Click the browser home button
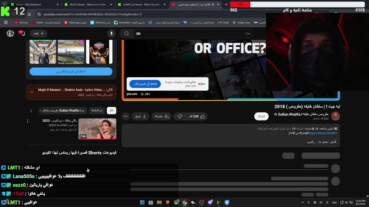Screen dimensions: 369x207 tap(29, 14)
